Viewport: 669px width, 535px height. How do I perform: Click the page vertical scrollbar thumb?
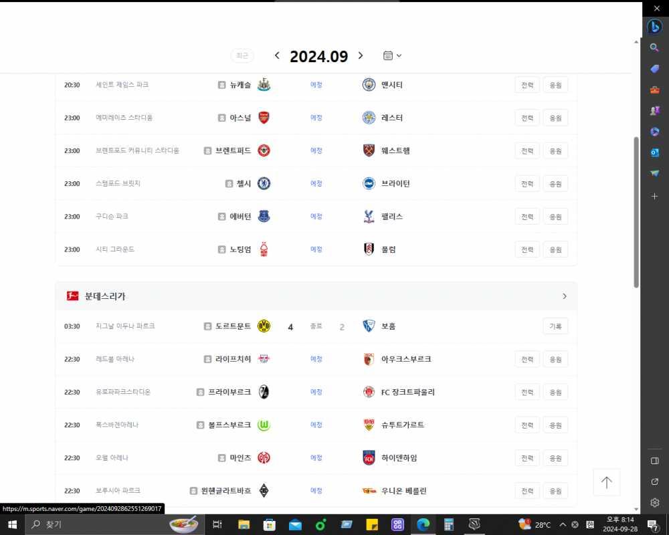pyautogui.click(x=636, y=211)
